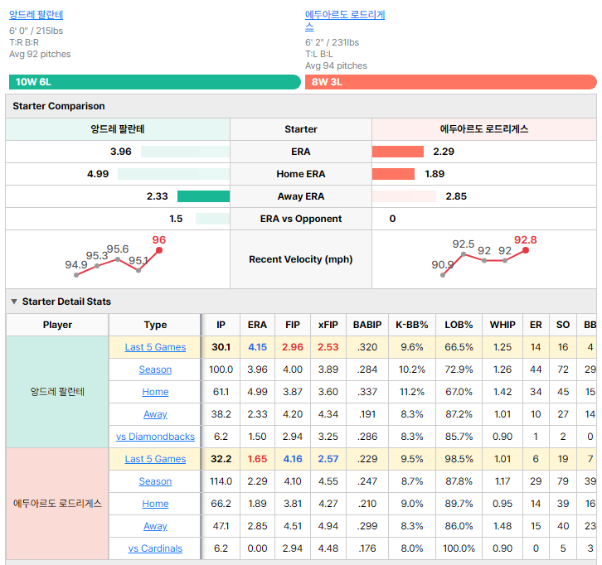
Task: Open Palante's Home stats link
Action: [x=155, y=392]
